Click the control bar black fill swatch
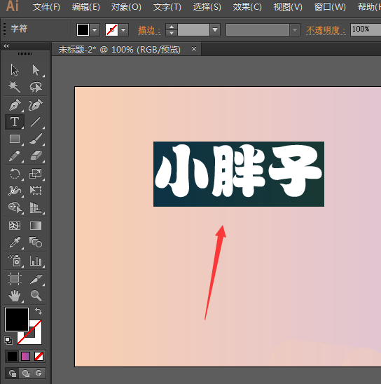381x384 pixels. click(83, 30)
